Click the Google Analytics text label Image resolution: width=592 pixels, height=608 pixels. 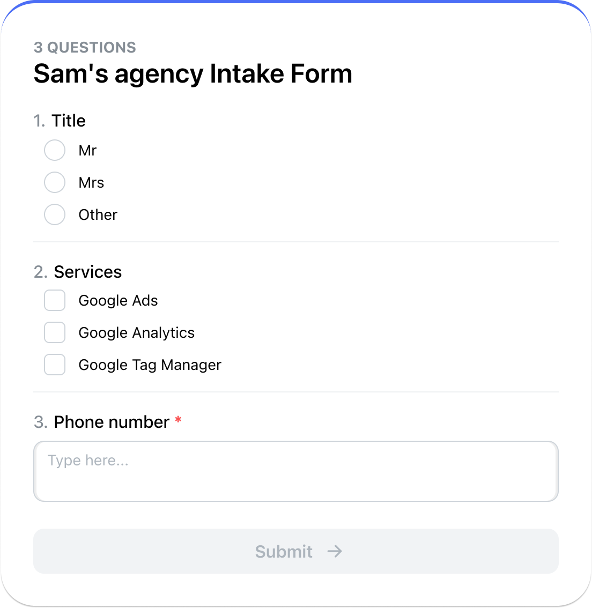click(x=136, y=332)
